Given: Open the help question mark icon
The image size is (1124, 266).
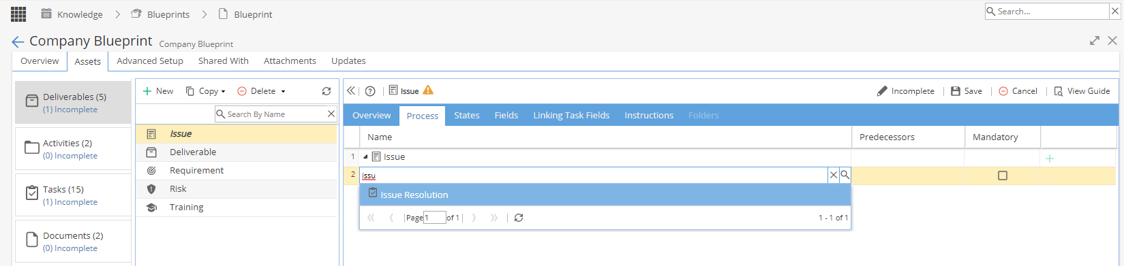Looking at the screenshot, I should (370, 91).
